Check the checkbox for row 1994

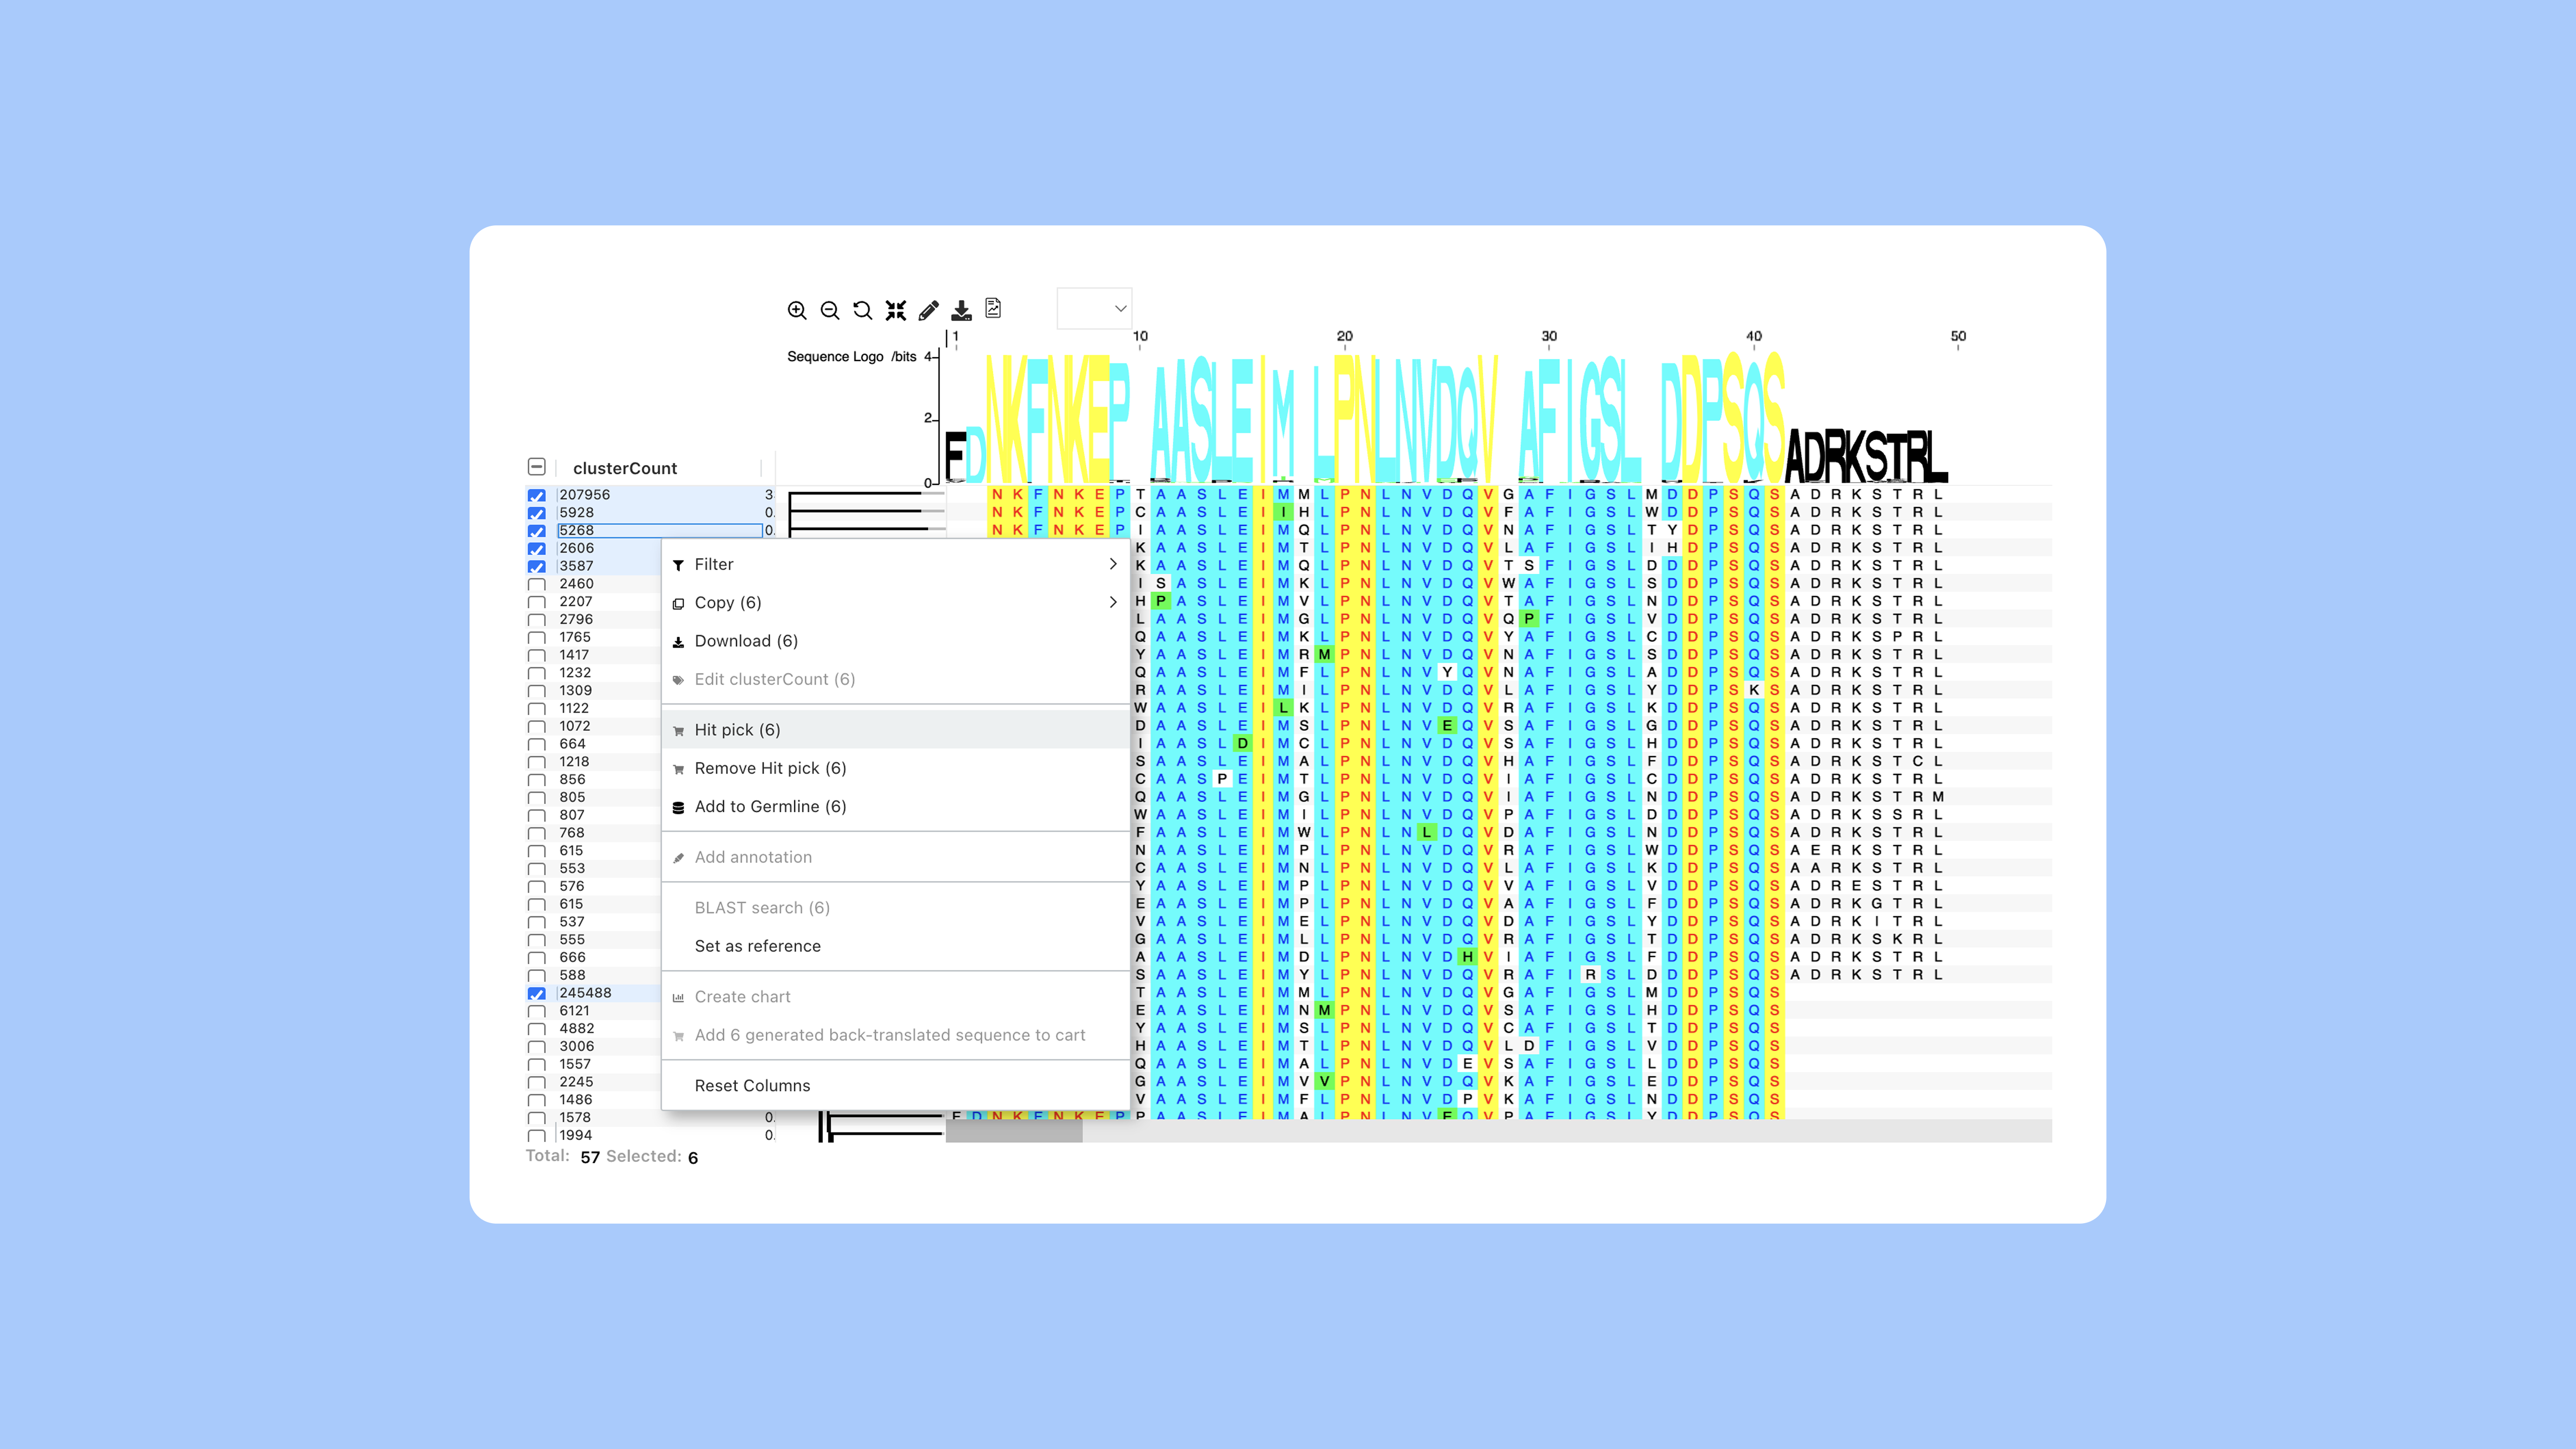(x=537, y=1135)
